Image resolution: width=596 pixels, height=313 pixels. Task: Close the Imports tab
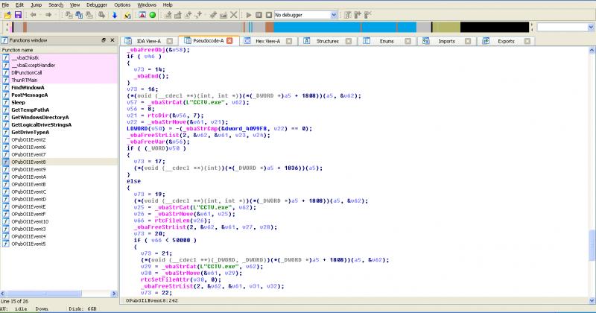[x=468, y=41]
